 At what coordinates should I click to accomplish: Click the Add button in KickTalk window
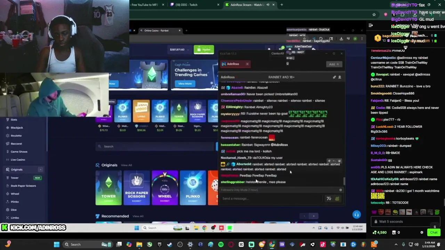coord(334,64)
